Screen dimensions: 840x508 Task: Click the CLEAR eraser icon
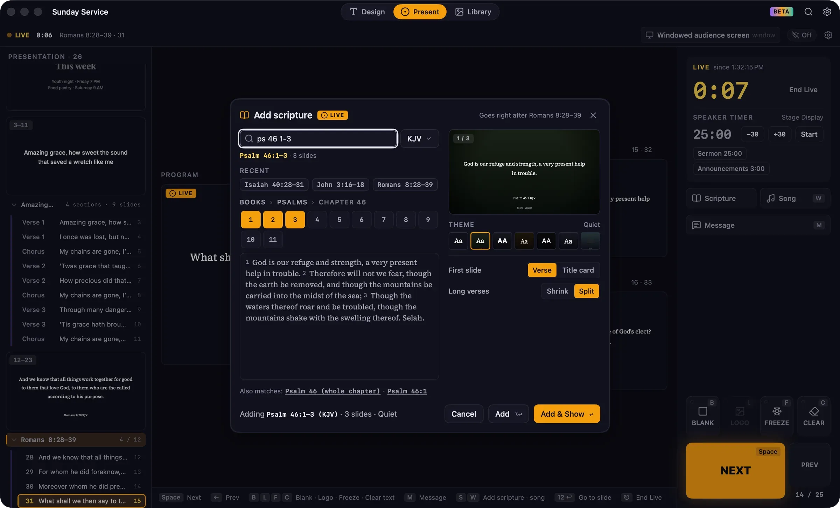point(814,411)
